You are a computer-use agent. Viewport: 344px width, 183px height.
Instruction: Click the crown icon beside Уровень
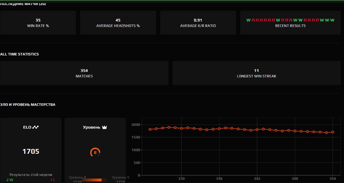[x=104, y=127]
